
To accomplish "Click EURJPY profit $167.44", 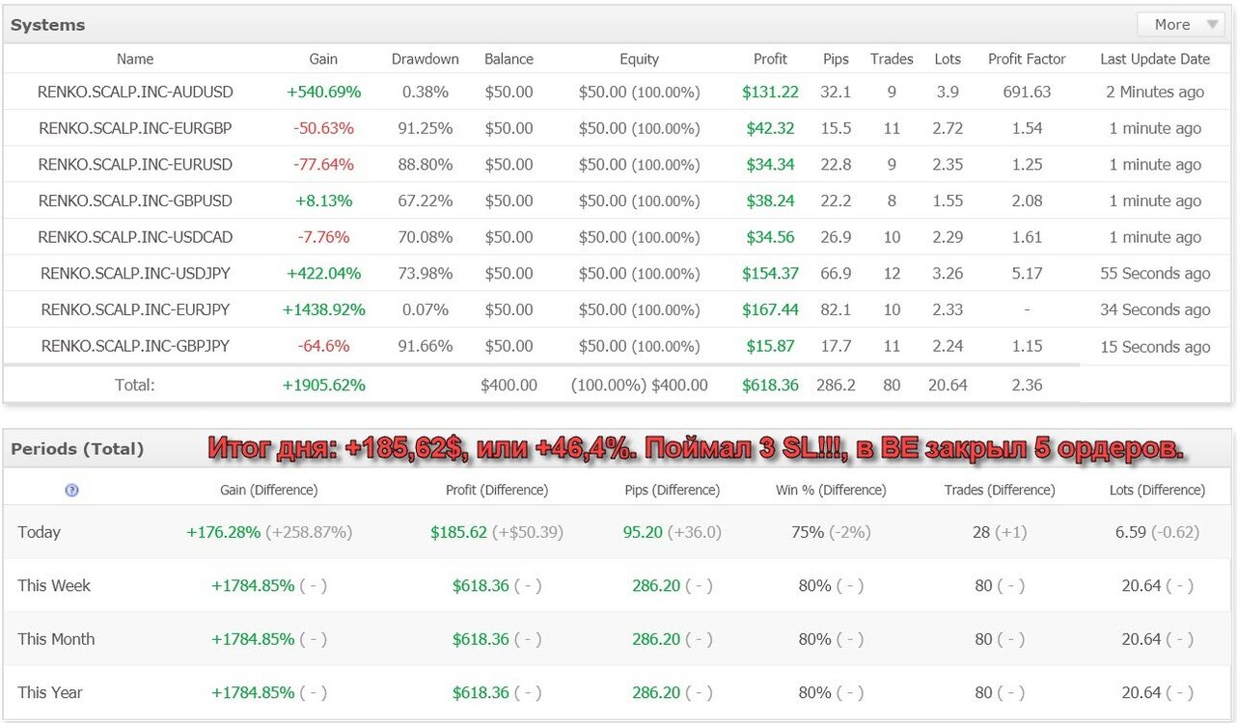I will pyautogui.click(x=770, y=309).
